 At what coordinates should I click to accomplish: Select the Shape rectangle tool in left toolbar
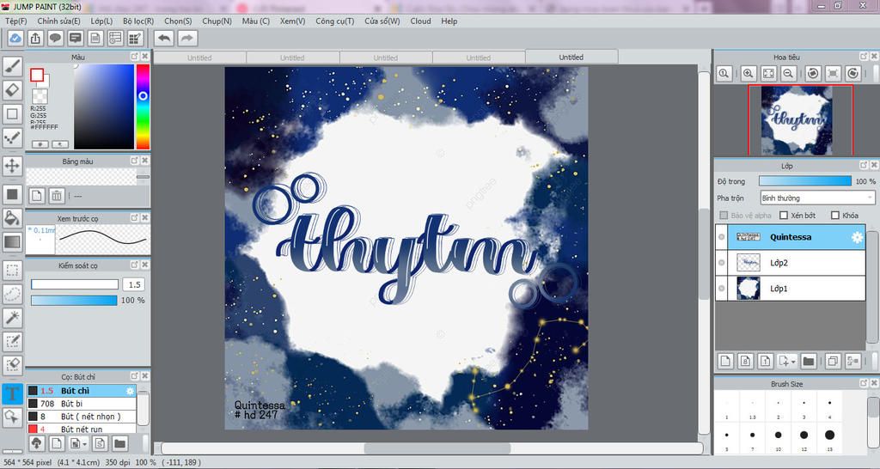[12, 114]
